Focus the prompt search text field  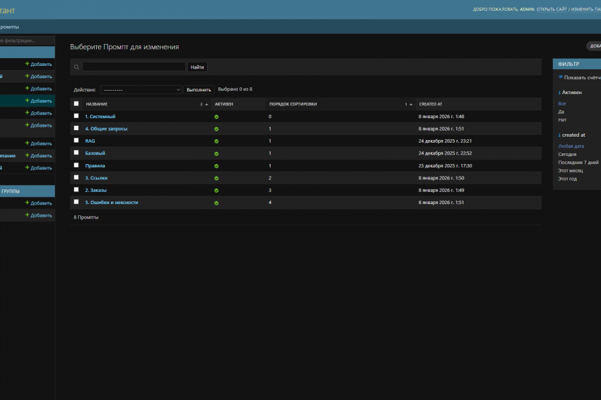coord(134,67)
